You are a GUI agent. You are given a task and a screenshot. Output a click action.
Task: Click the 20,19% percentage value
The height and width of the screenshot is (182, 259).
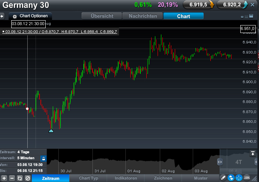(168, 5)
